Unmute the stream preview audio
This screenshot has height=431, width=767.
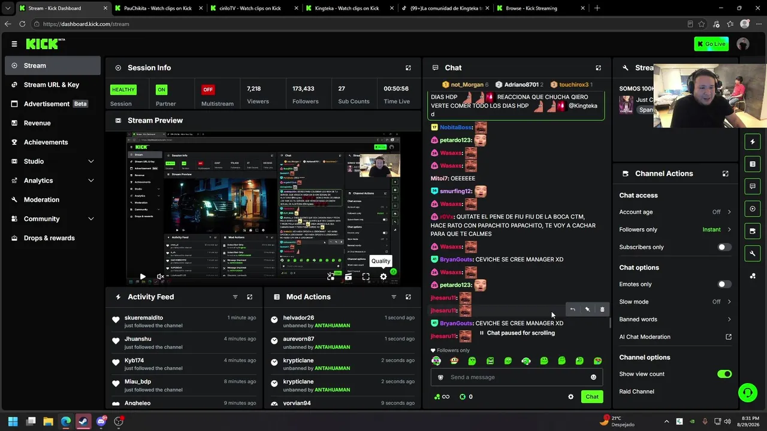[x=160, y=277]
